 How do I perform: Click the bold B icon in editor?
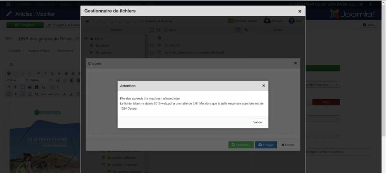click(39, 73)
